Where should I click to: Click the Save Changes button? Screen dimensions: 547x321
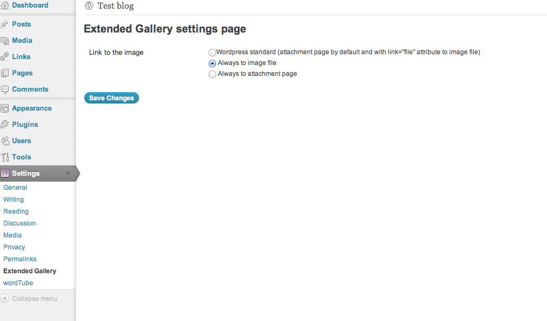coord(112,98)
